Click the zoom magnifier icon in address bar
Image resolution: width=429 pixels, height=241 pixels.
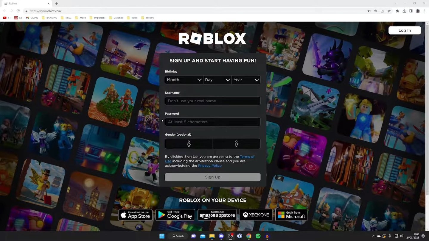coord(376,11)
